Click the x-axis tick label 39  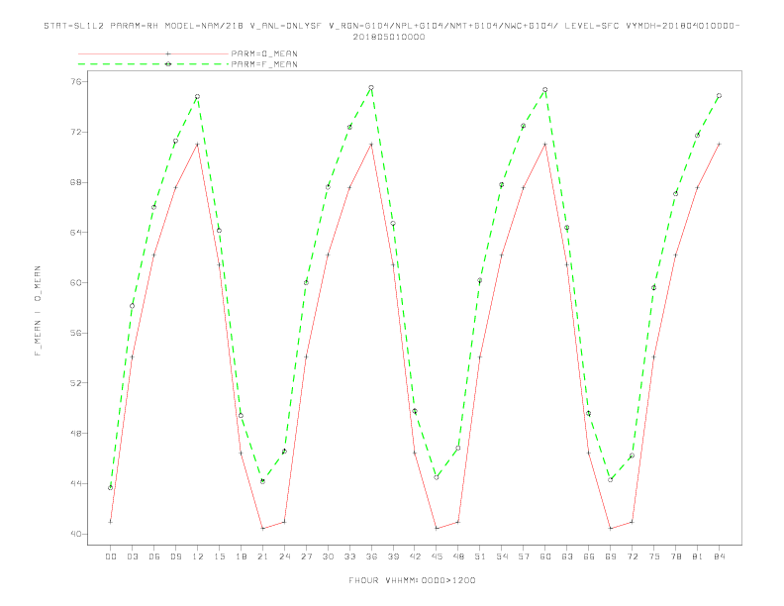393,556
